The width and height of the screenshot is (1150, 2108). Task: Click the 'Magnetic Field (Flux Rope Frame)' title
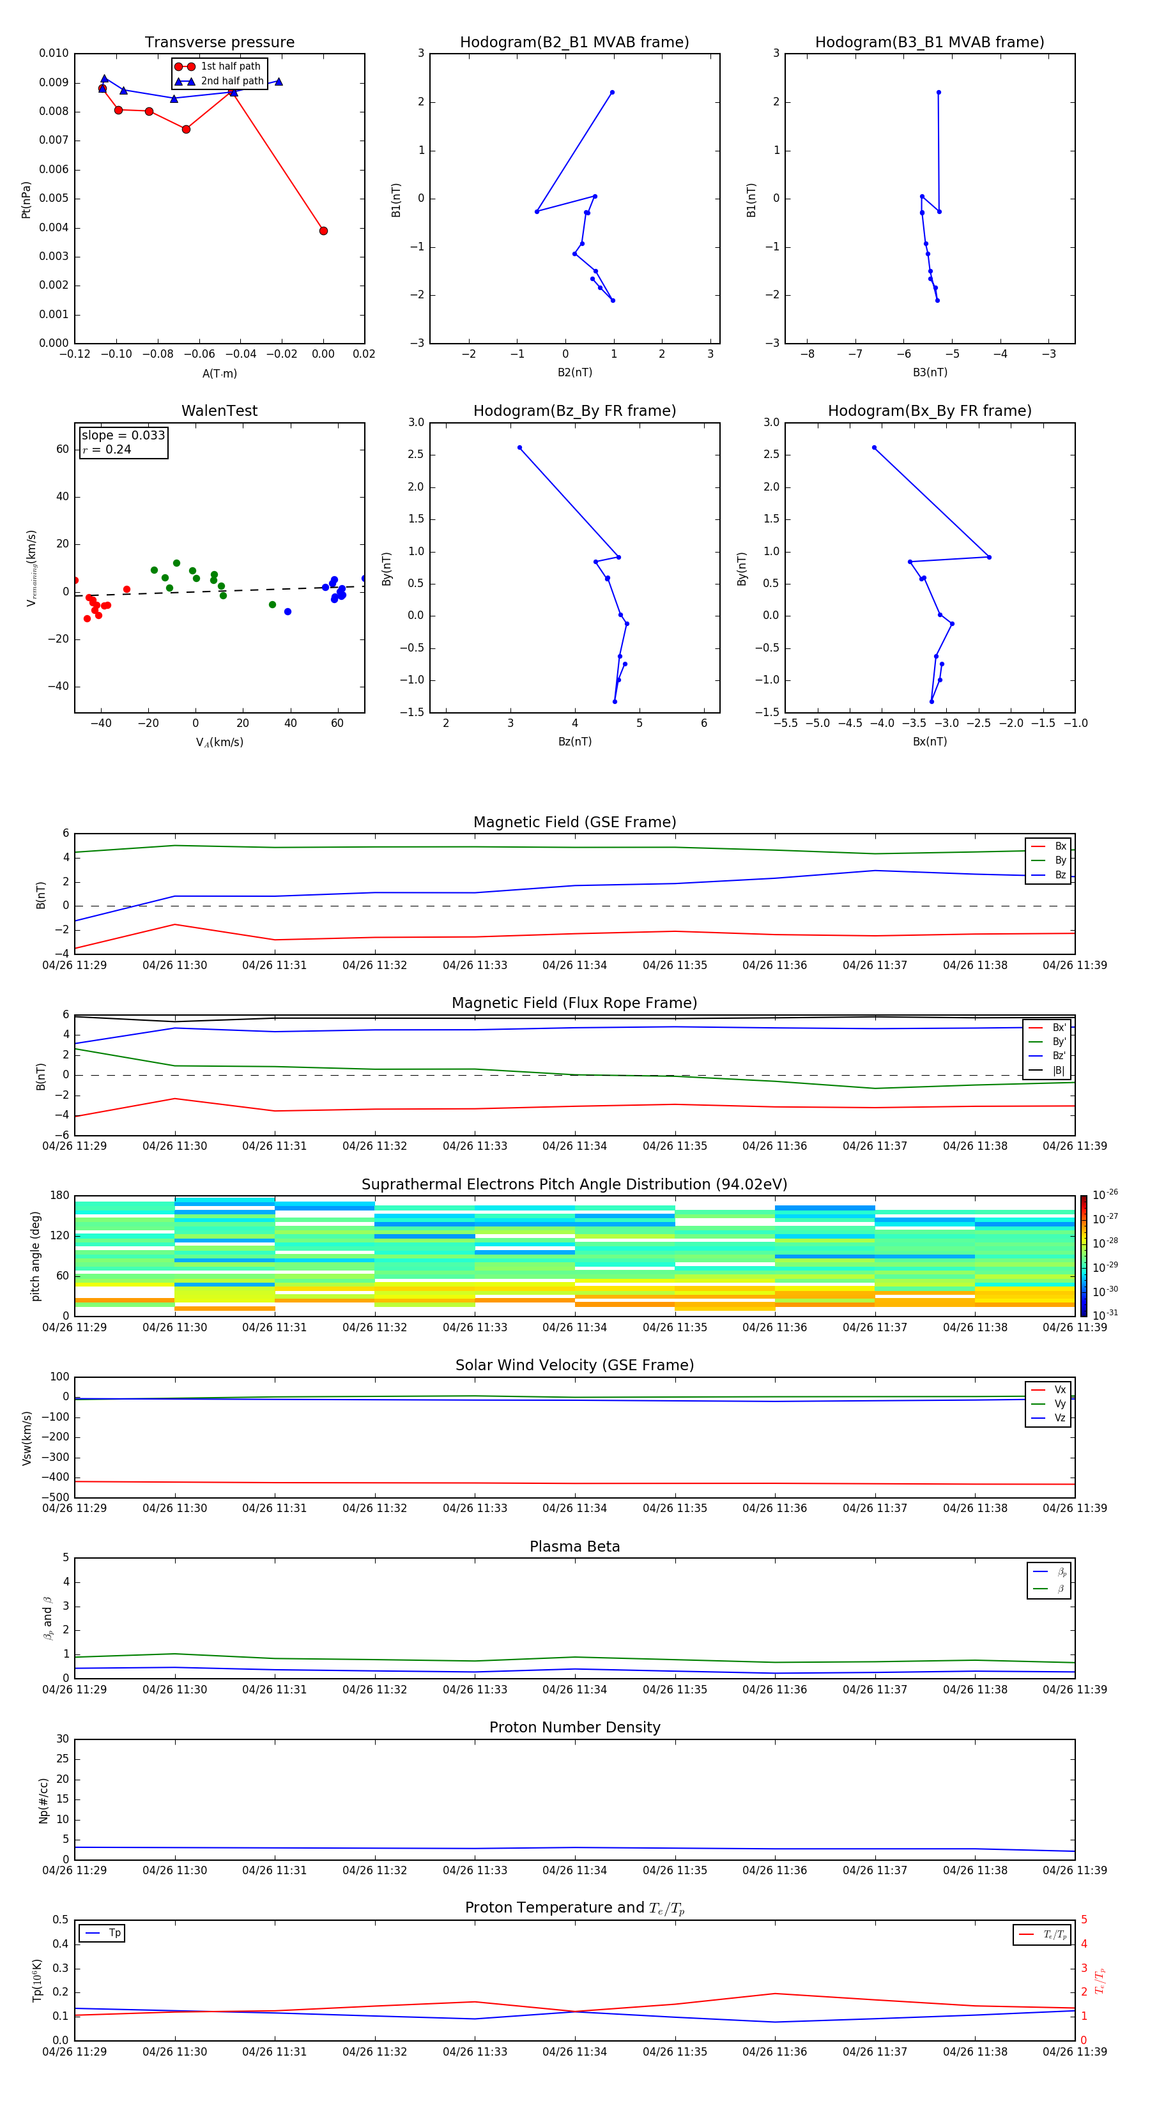tap(574, 1004)
